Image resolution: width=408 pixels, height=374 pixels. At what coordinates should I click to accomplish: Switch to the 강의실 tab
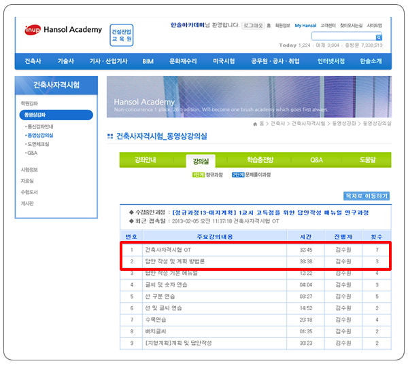pos(201,162)
